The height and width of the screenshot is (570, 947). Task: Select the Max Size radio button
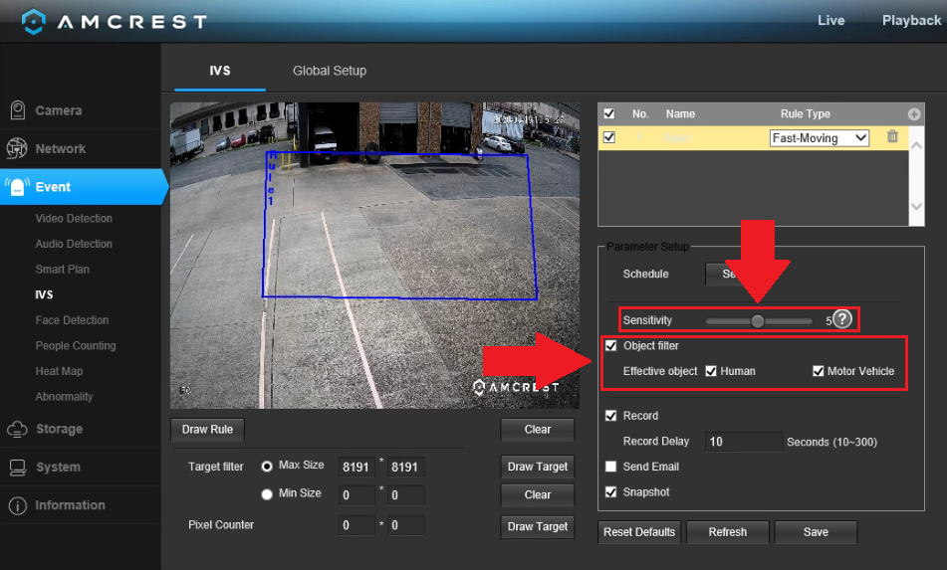coord(266,467)
